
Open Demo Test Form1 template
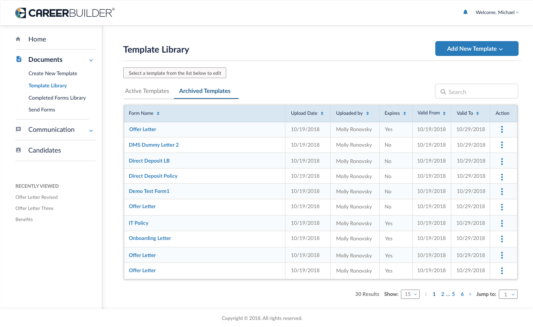149,191
